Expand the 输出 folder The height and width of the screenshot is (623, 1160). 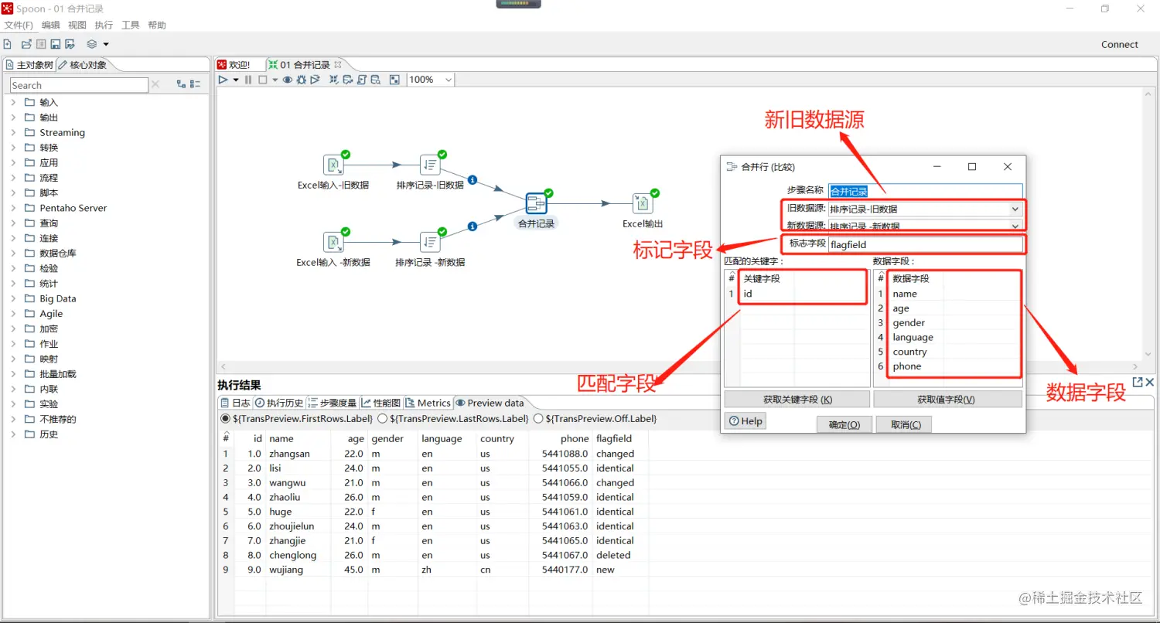[x=13, y=117]
